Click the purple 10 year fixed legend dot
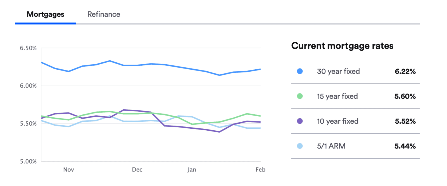Viewport: 447px width, 186px height. coord(300,121)
